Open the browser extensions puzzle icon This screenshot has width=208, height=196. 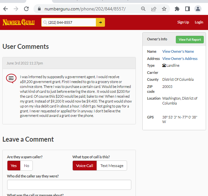coord(177,9)
